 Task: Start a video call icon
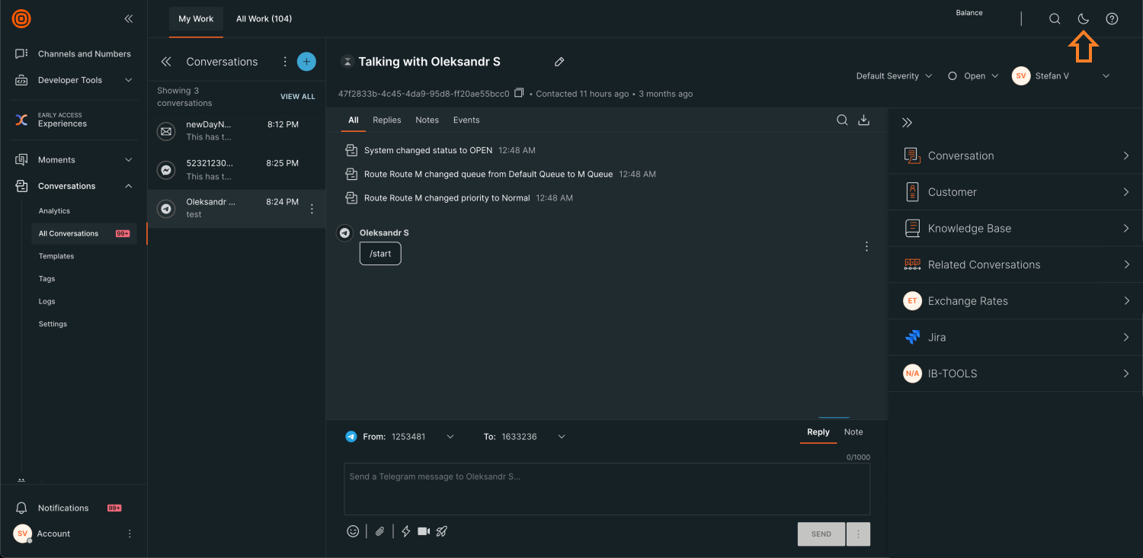click(424, 531)
